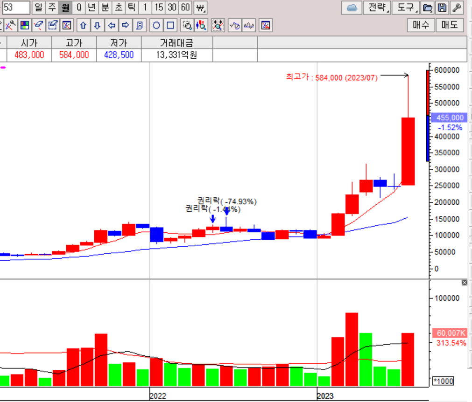Viewport: 472px width, 402px height.
Task: Click the low price value 428,500
Action: point(119,55)
